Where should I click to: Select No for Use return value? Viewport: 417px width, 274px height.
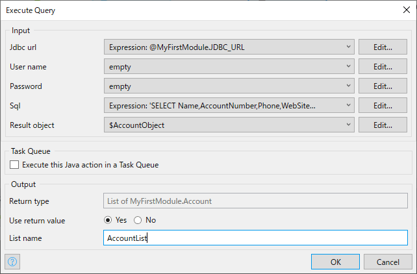[x=138, y=220]
